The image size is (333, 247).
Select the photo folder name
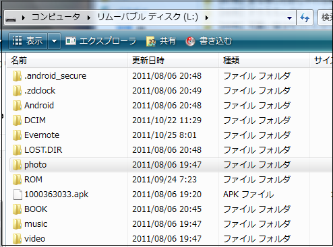coord(36,165)
